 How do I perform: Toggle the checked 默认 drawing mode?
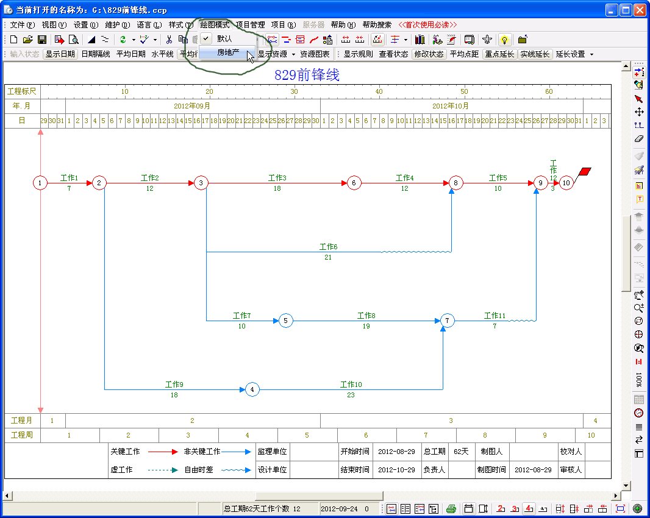pos(227,38)
